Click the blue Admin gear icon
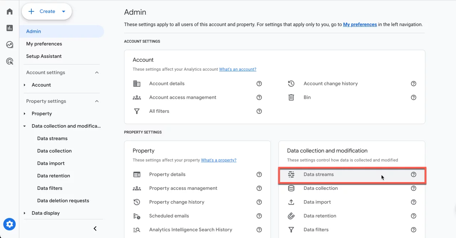This screenshot has width=456, height=238. tap(10, 224)
